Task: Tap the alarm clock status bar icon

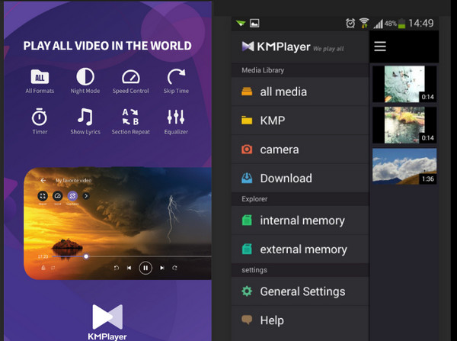Action: [x=350, y=23]
